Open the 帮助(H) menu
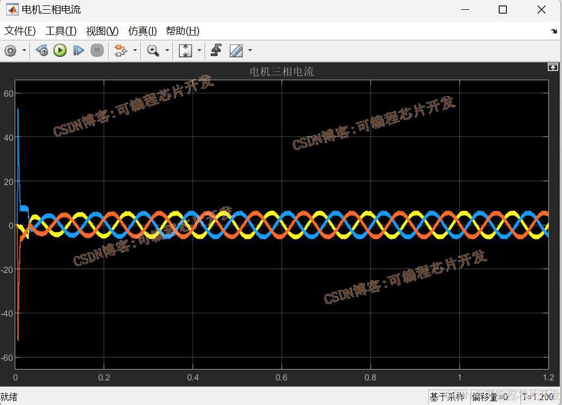This screenshot has height=405, width=562. (x=182, y=31)
